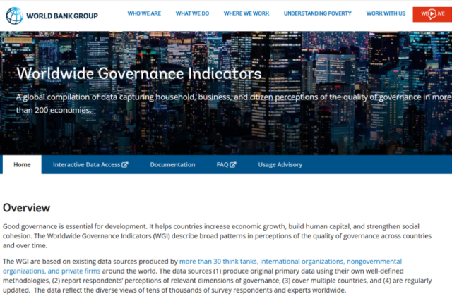The height and width of the screenshot is (301, 452).
Task: Click the play icon in WB Live
Action: pyautogui.click(x=432, y=13)
